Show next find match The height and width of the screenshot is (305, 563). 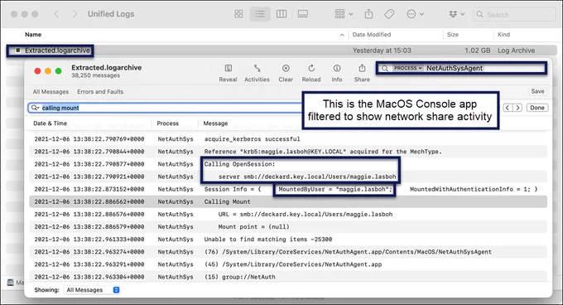[517, 108]
